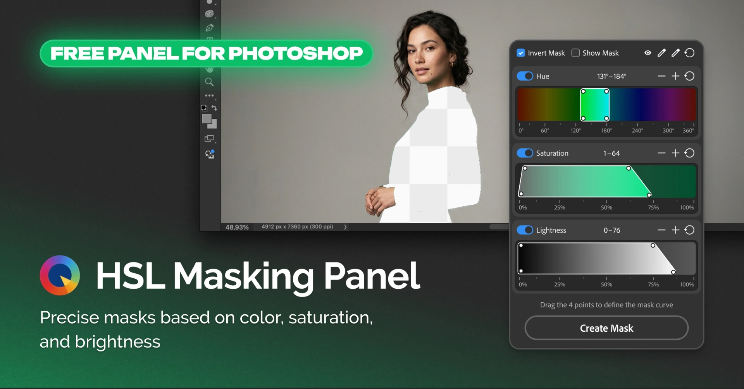Screen dimensions: 744x389
Task: Click the 48,93% zoom level field
Action: tap(237, 227)
